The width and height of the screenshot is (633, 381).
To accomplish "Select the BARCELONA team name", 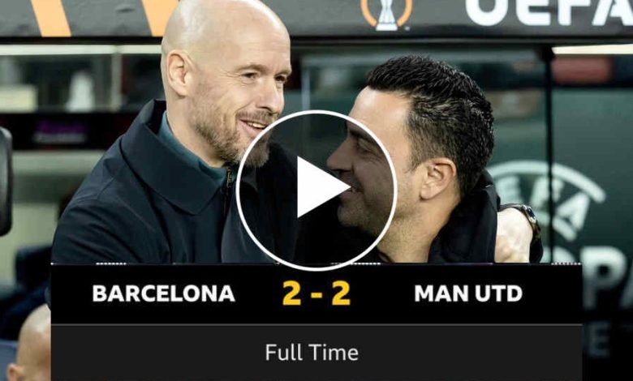I will pyautogui.click(x=163, y=293).
